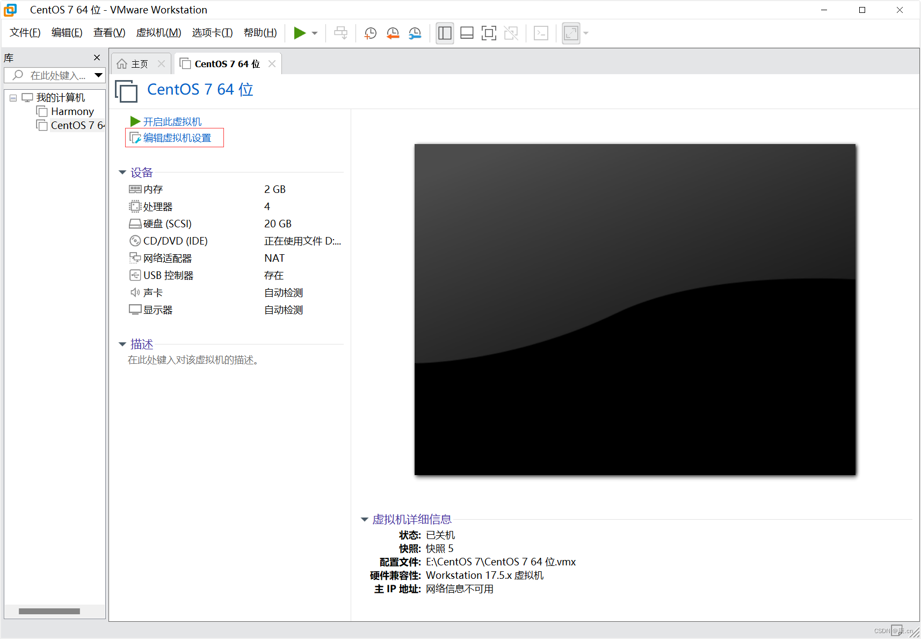Click 开启此虚拟机 to start VM
Viewport: 921px width, 639px height.
(171, 121)
